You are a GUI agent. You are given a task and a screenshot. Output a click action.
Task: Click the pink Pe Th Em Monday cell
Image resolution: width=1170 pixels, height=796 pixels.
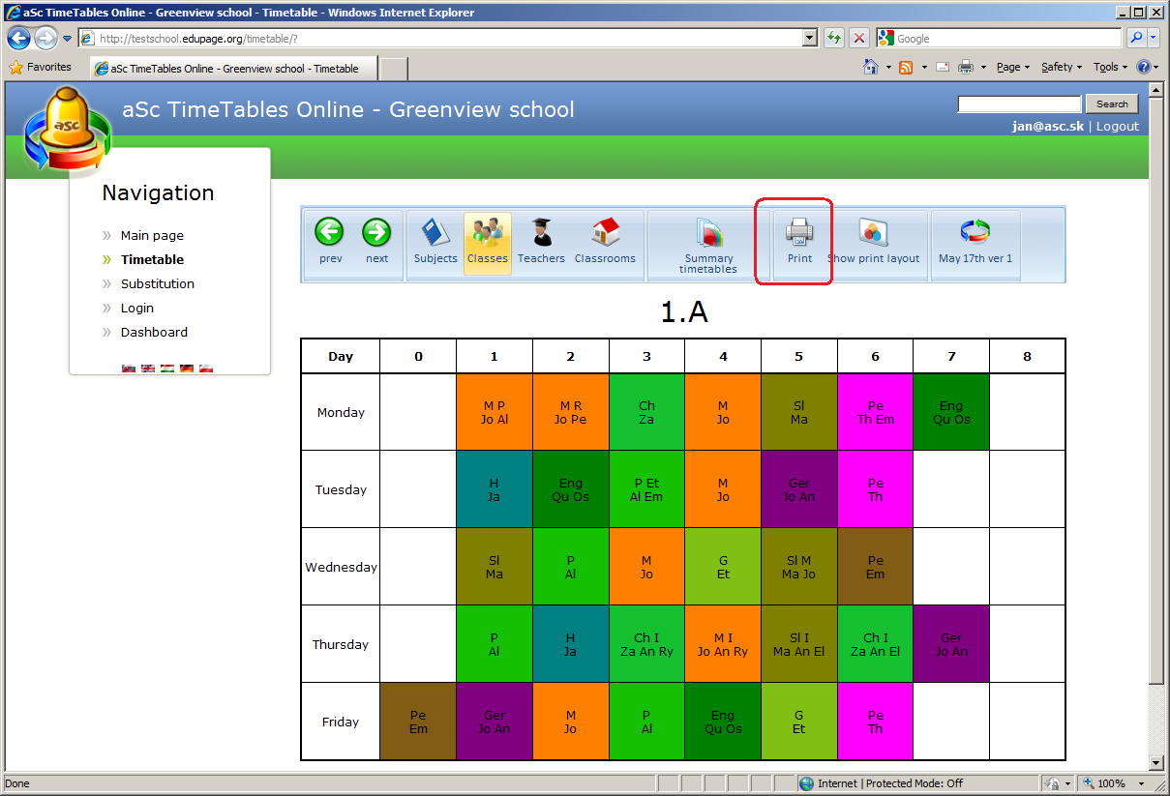[875, 412]
